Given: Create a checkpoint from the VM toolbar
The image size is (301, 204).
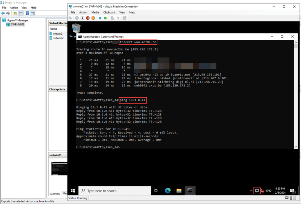Looking at the screenshot, I should (x=112, y=18).
